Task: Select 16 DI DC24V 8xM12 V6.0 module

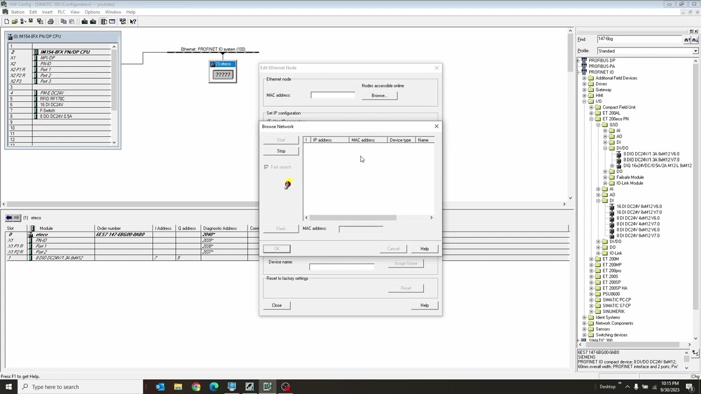Action: pyautogui.click(x=639, y=206)
